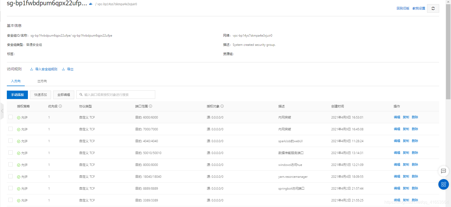Click 编辑 for the windows访问hue rule
Viewport: 451px width, 207px height.
[397, 165]
